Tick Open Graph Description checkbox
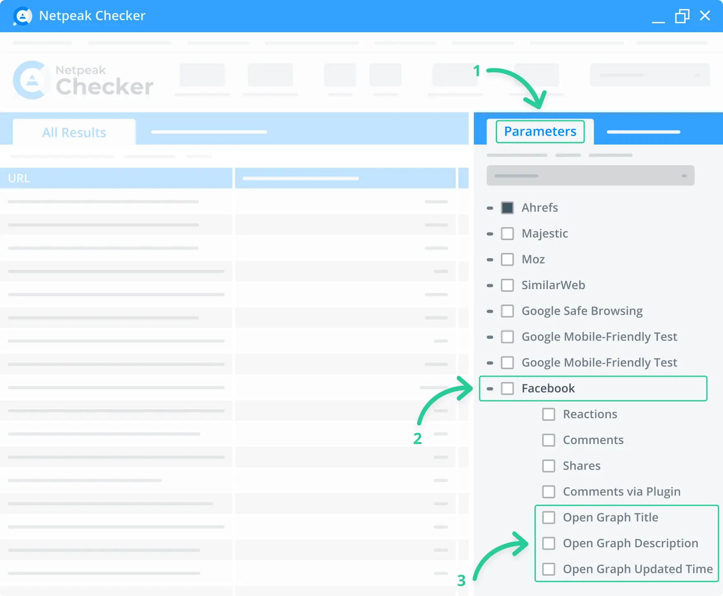Image resolution: width=723 pixels, height=596 pixels. pos(549,544)
